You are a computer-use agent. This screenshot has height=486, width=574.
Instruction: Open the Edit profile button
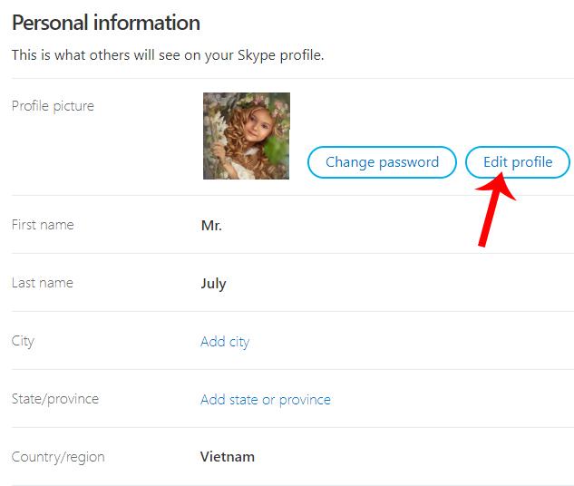click(518, 162)
